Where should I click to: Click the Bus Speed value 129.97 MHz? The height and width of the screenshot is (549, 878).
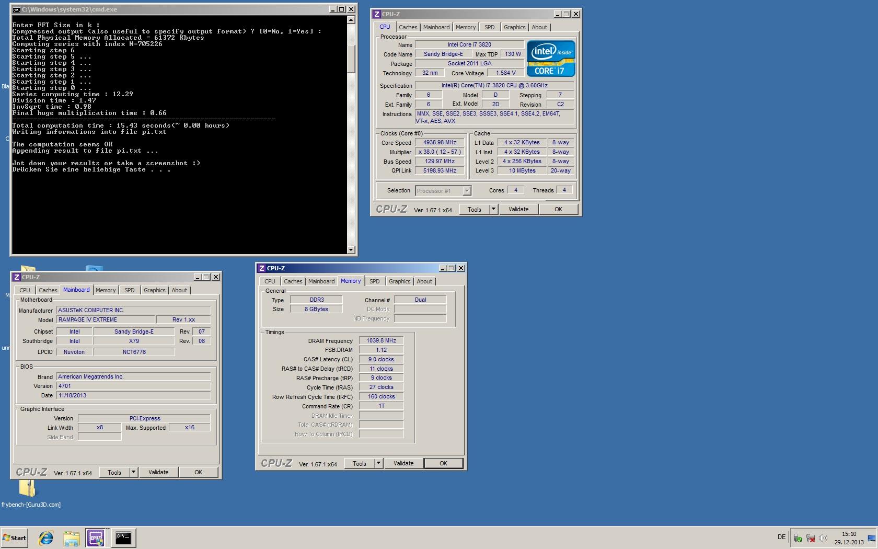coord(441,161)
